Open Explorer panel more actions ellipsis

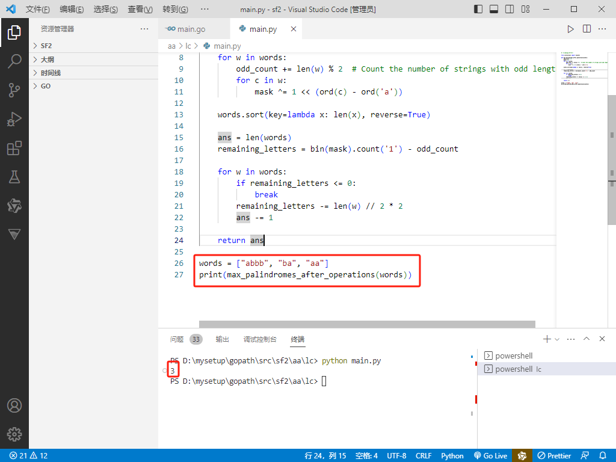(144, 29)
